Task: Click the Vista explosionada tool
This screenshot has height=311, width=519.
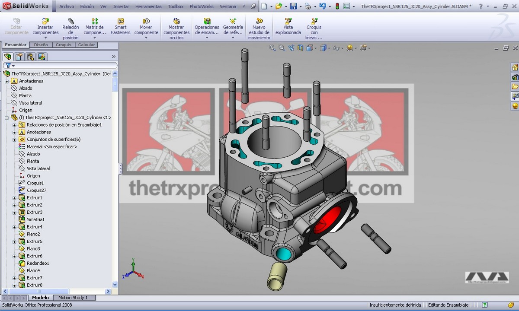Action: (x=288, y=26)
